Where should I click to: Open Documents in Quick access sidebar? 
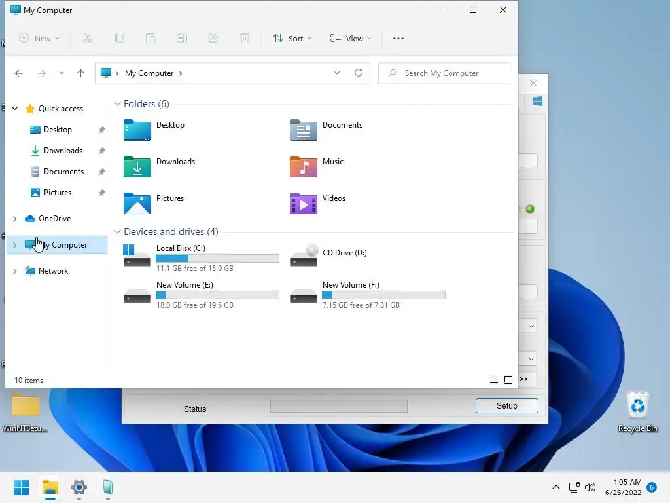(63, 172)
